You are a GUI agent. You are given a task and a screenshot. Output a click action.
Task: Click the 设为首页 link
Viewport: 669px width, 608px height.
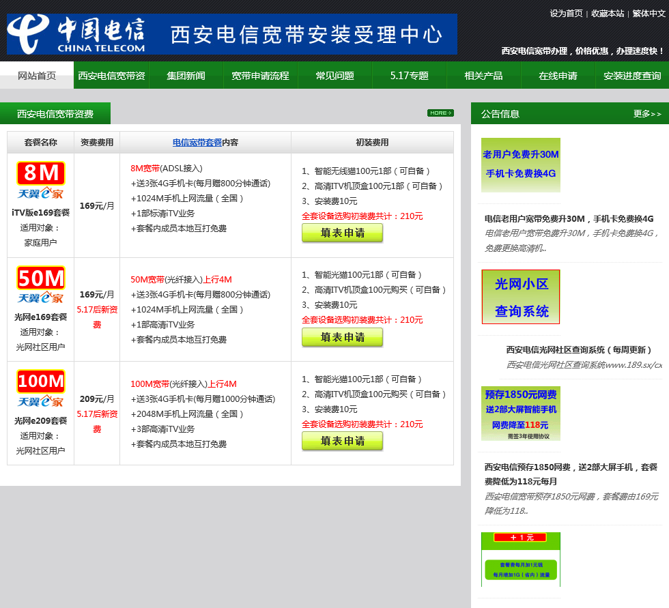[x=566, y=13]
